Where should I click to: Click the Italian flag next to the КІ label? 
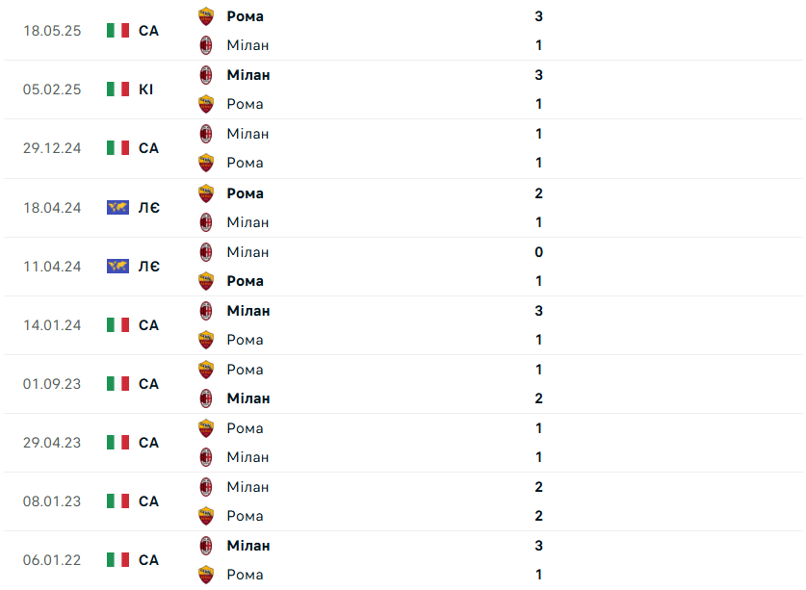tap(117, 90)
